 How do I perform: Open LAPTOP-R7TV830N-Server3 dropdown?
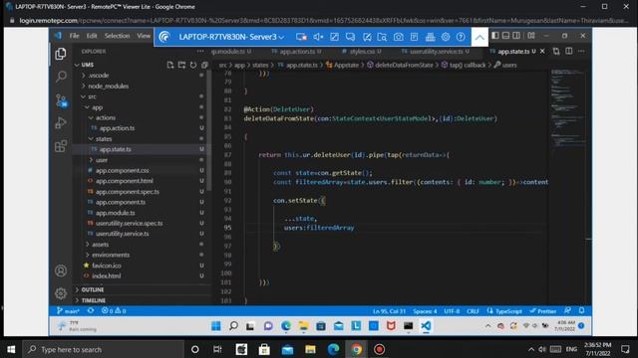(231, 37)
